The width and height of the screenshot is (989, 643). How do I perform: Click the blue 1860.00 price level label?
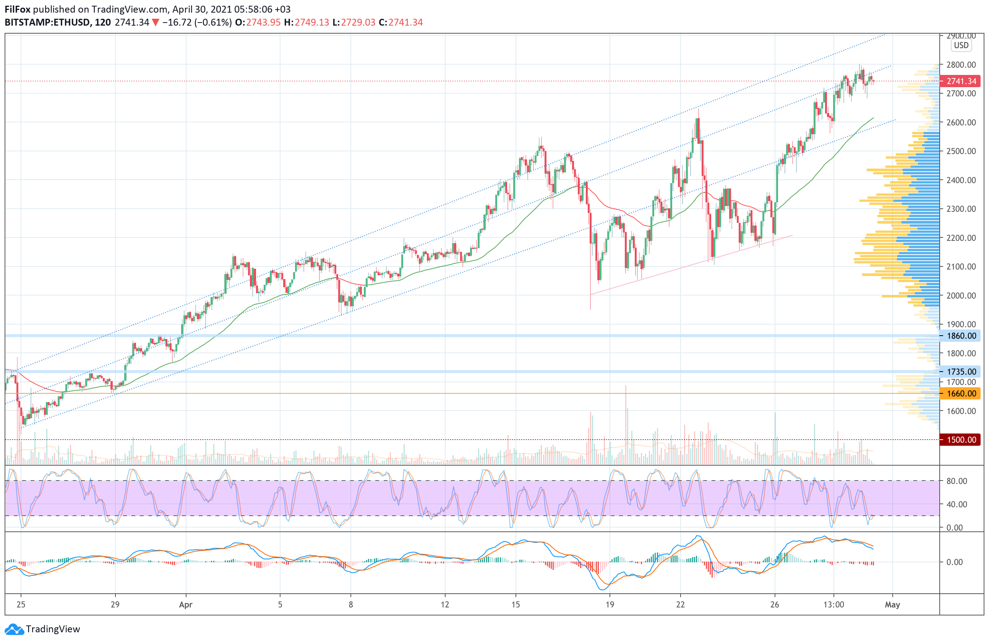[960, 336]
